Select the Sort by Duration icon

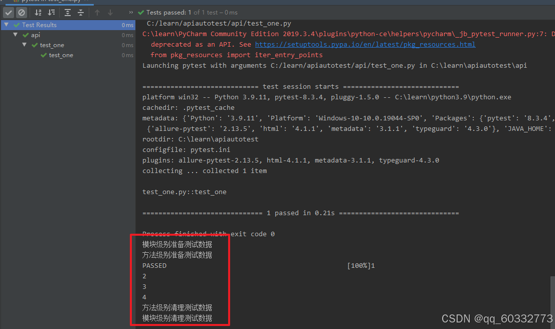tap(52, 13)
